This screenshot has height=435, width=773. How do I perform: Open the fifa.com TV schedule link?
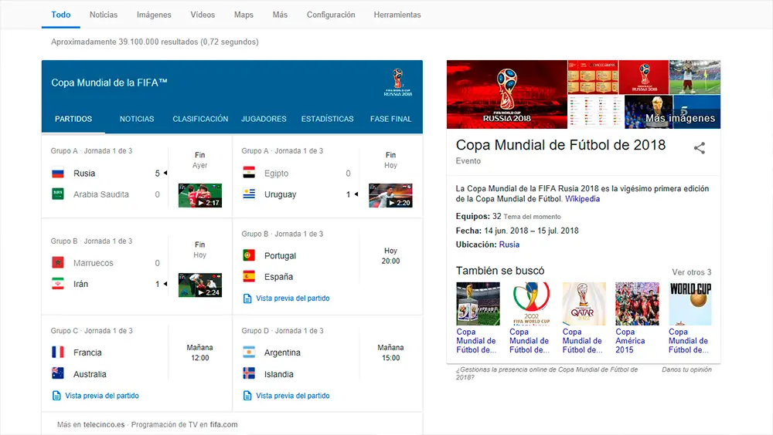224,425
